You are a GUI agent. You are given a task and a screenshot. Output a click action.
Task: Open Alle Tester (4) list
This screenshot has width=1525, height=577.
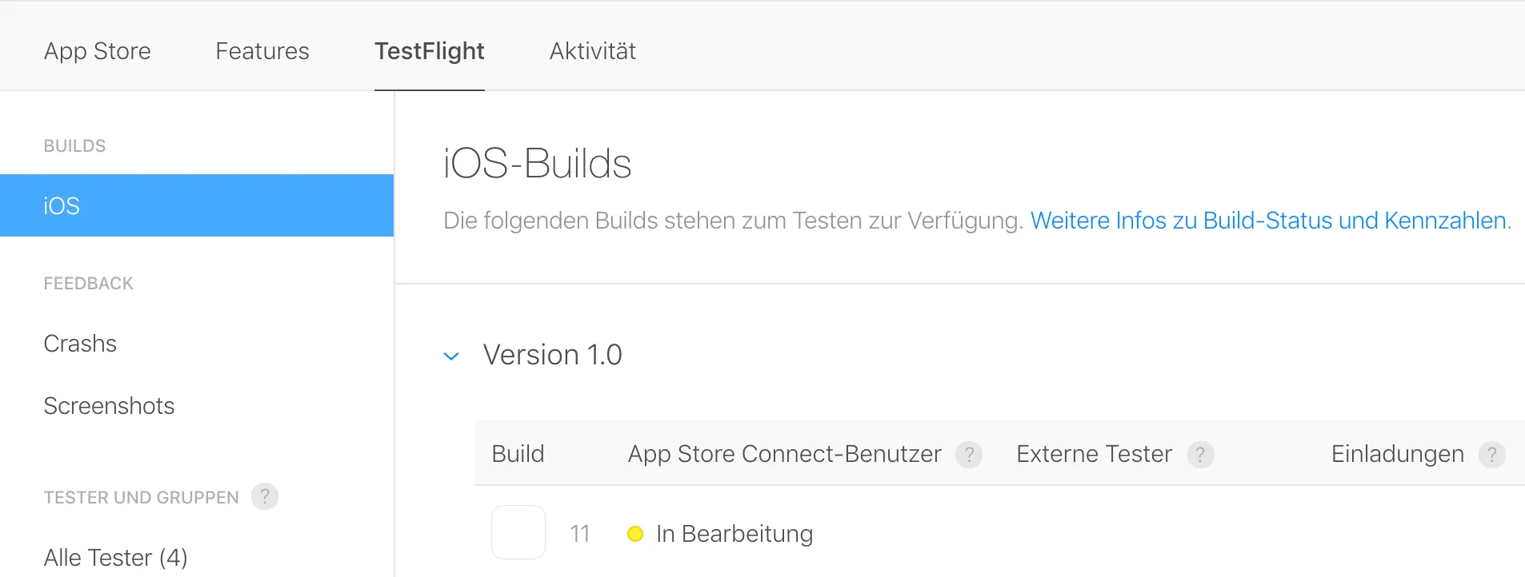coord(116,557)
